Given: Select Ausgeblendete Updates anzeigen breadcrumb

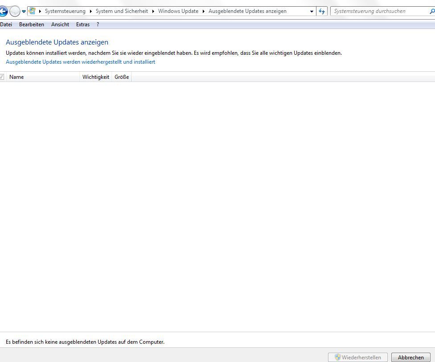Looking at the screenshot, I should coord(247,12).
